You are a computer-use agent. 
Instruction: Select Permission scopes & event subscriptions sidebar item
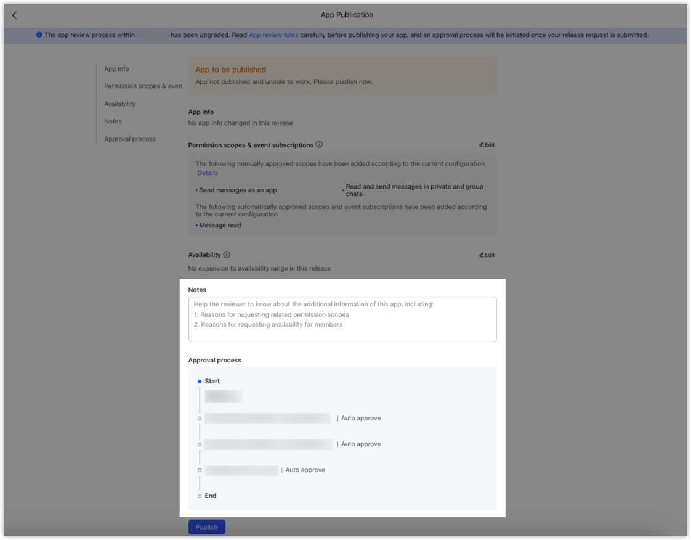(x=145, y=86)
